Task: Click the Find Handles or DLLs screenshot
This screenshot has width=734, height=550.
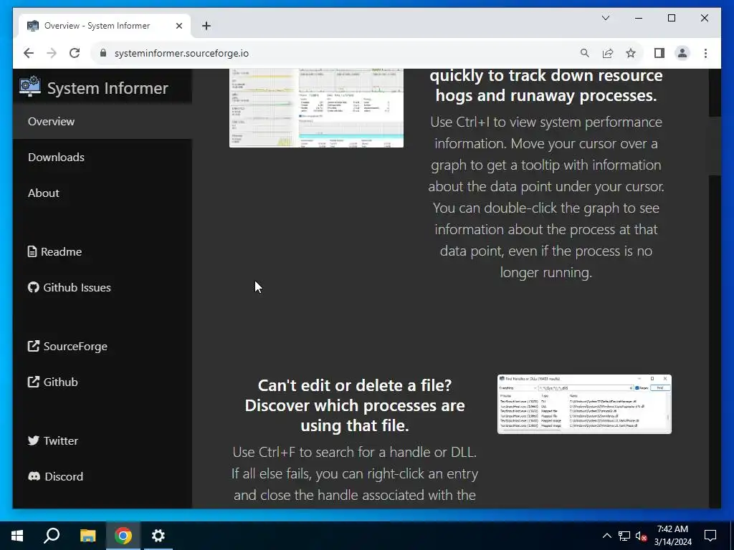Action: point(584,404)
